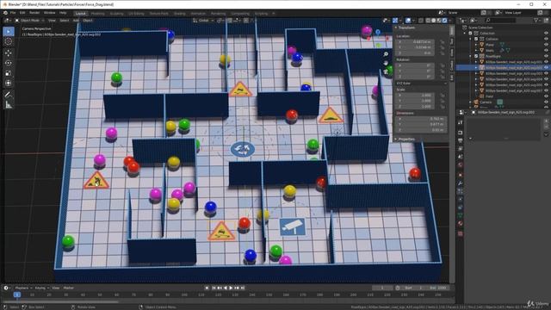
Task: Hide the Plane object with its eye icon
Action: [546, 45]
